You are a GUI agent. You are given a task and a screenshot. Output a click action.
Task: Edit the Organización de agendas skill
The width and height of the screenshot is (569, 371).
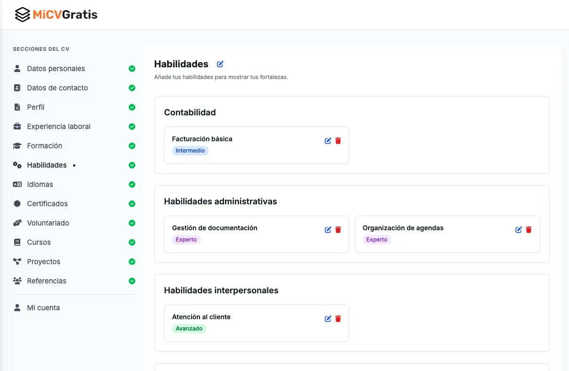tap(518, 230)
